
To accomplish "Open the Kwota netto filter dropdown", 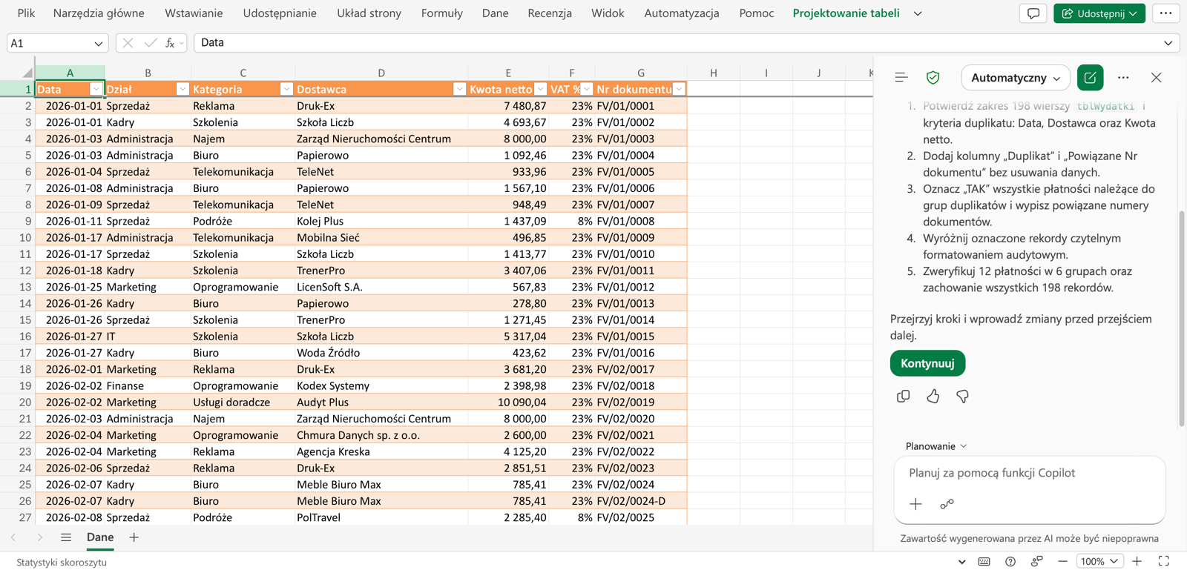I will click(x=540, y=89).
